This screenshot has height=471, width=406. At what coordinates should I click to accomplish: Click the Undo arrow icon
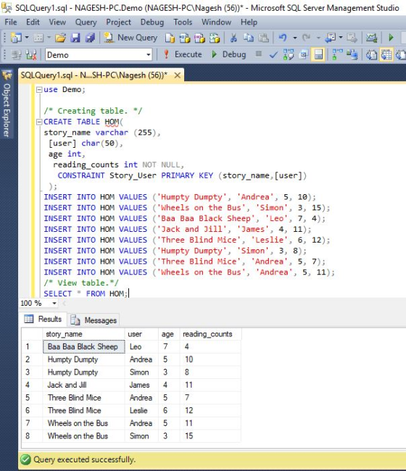click(283, 38)
